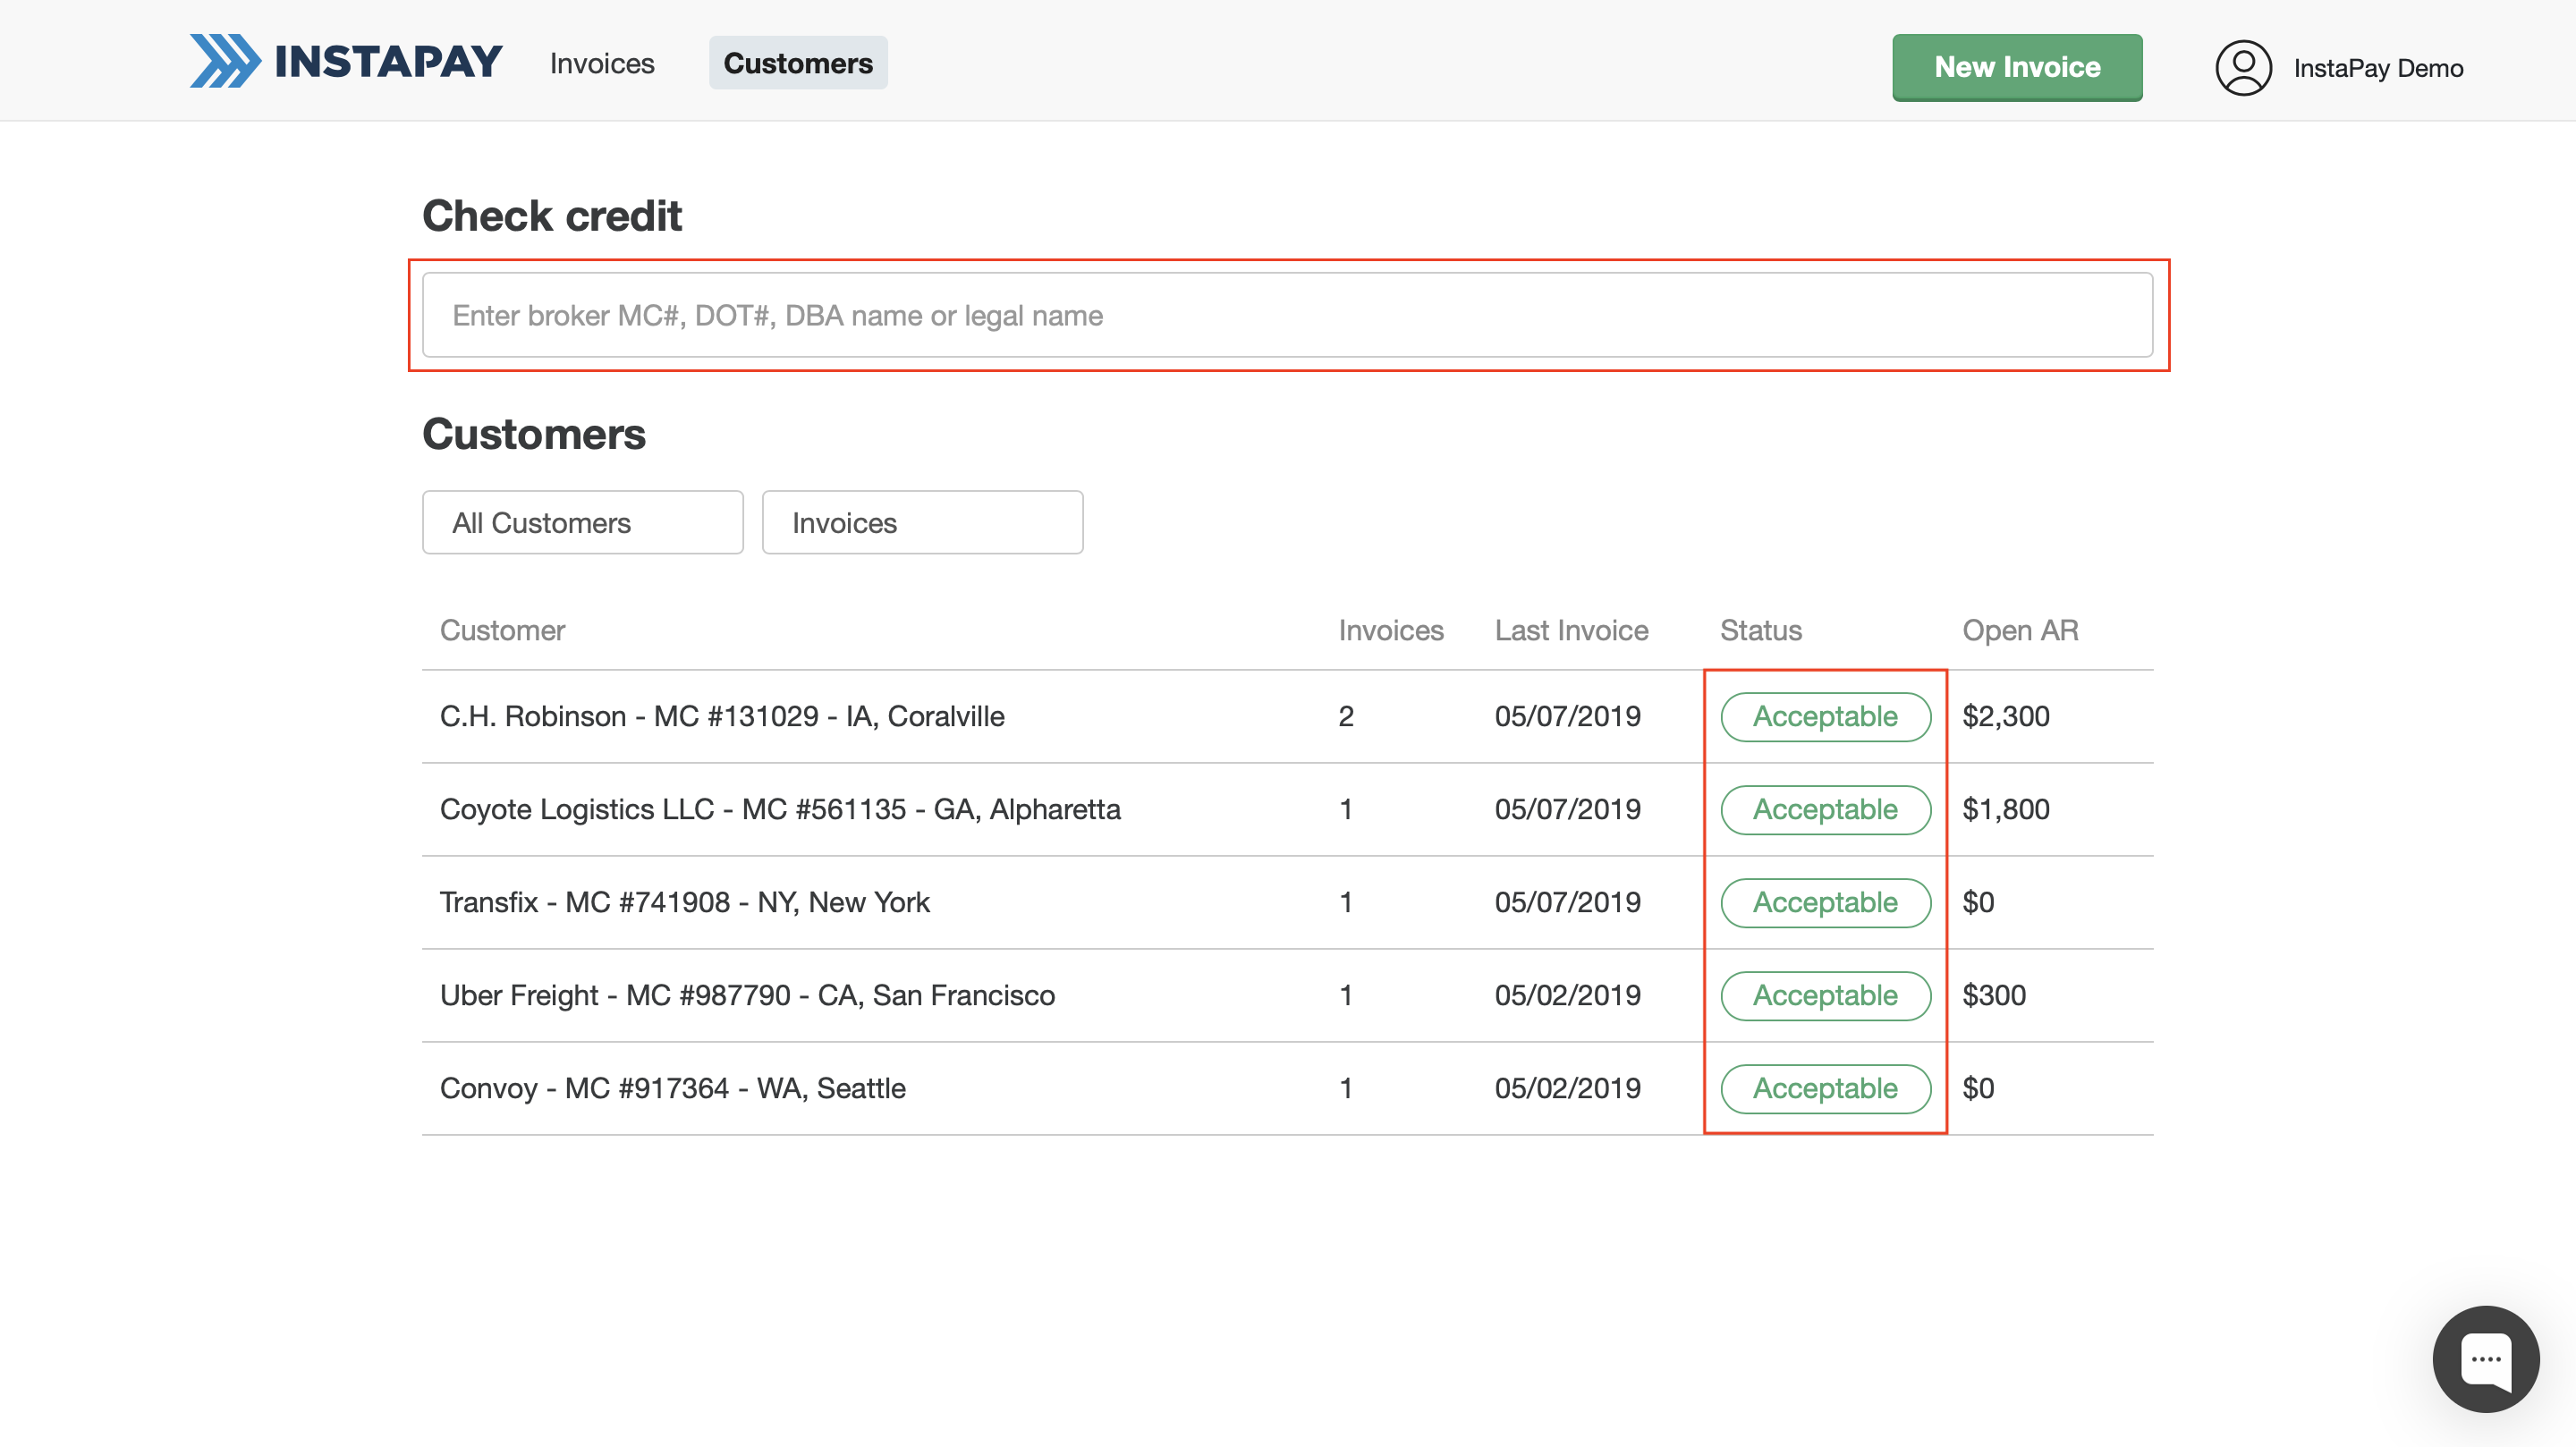The width and height of the screenshot is (2576, 1447).
Task: Select the Customers nav tab
Action: 798,63
